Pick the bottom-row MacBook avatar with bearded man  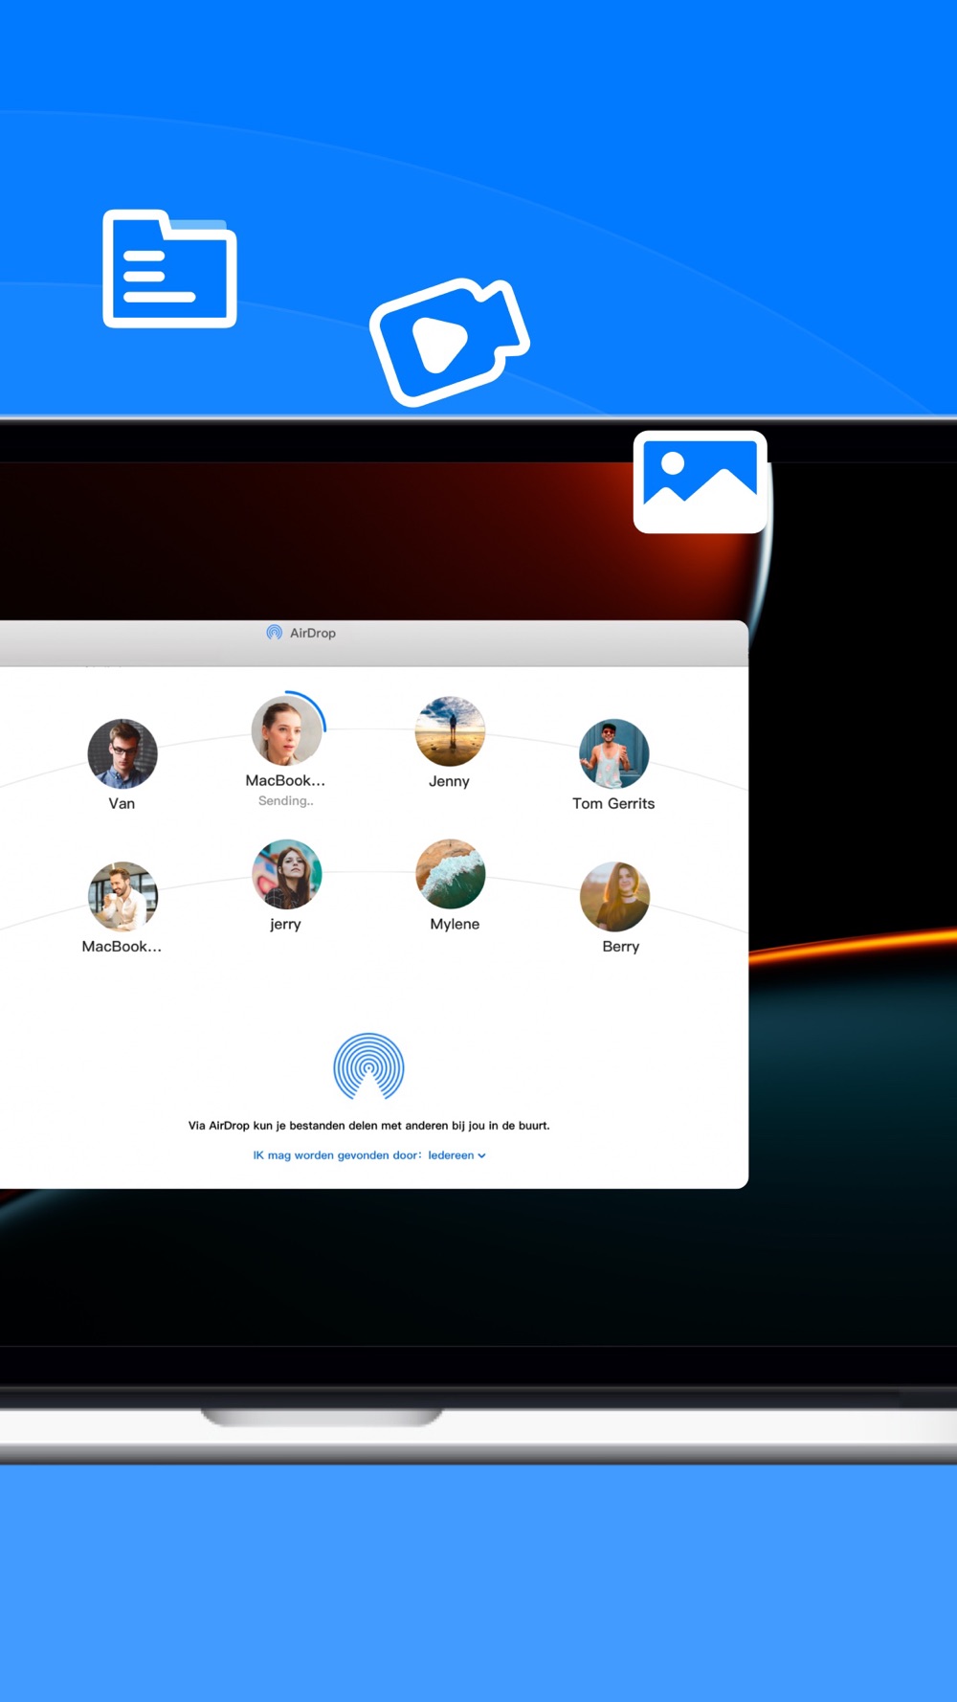pyautogui.click(x=122, y=896)
